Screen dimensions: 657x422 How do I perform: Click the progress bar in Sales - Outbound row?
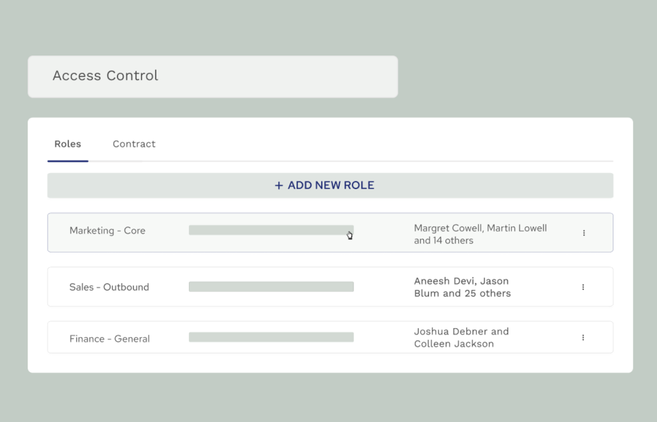point(271,287)
